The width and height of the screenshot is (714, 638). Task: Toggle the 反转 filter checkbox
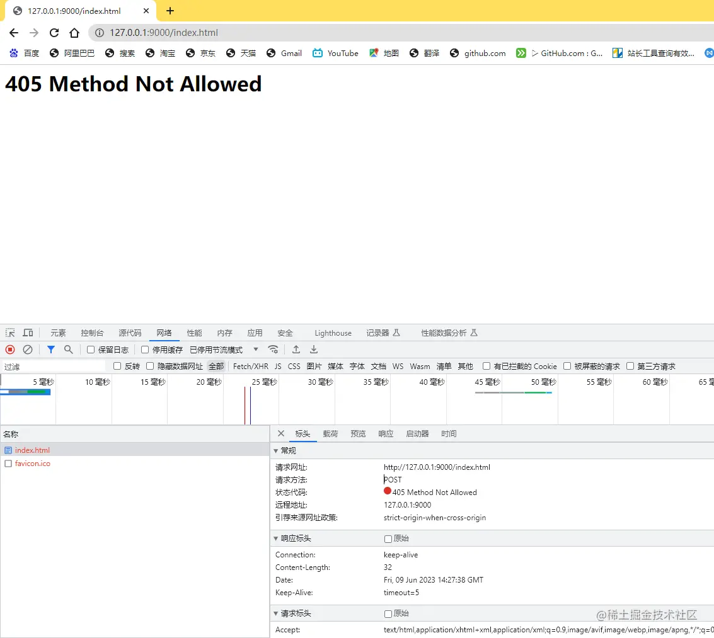click(117, 366)
